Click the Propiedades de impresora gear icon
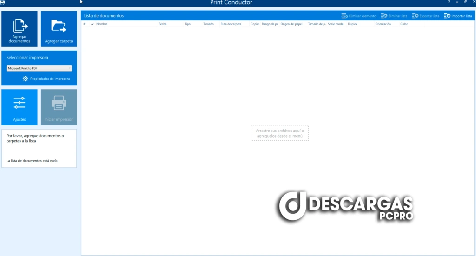476x256 pixels. click(x=26, y=79)
